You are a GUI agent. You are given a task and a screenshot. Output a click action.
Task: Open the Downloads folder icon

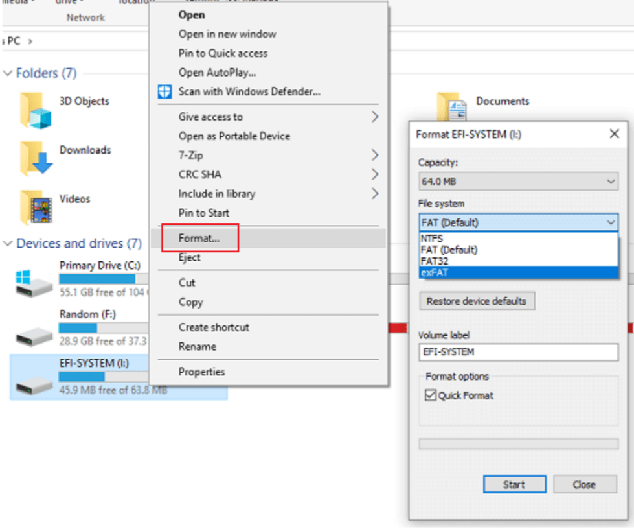point(36,158)
